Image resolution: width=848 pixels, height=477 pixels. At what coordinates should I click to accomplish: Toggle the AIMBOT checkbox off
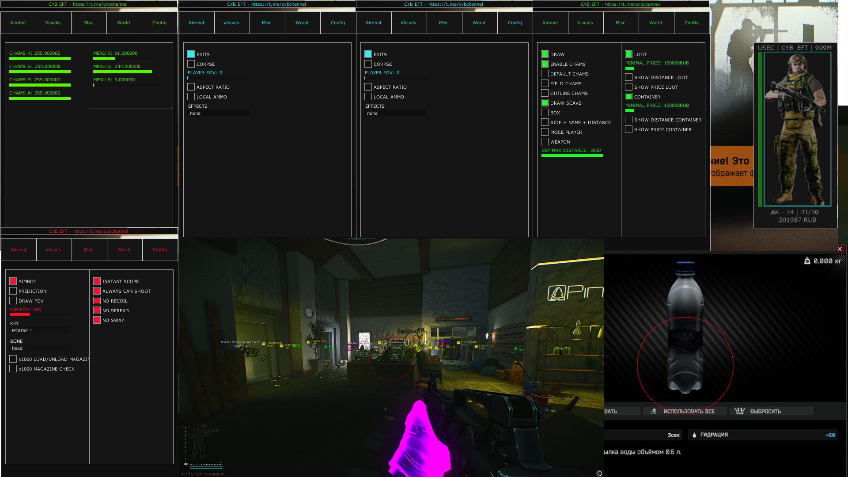13,281
